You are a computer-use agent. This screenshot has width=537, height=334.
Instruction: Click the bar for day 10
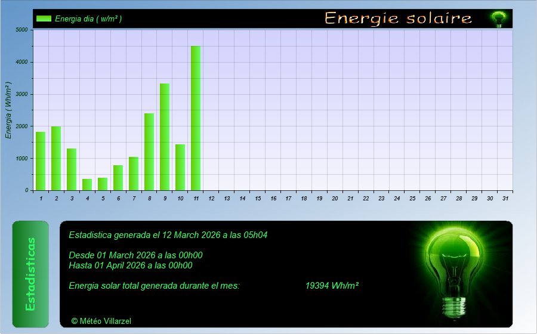click(x=180, y=167)
